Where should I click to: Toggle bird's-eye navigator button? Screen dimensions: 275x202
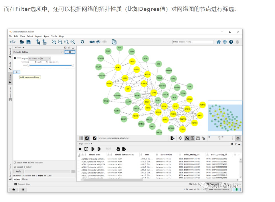coord(238,138)
